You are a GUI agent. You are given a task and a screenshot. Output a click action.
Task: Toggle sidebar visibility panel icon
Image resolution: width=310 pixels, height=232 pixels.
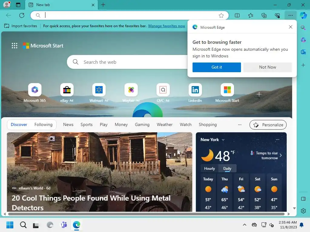303,199
